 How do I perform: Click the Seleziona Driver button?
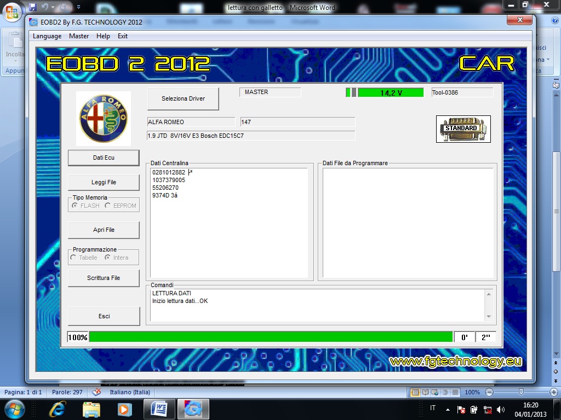tap(183, 98)
